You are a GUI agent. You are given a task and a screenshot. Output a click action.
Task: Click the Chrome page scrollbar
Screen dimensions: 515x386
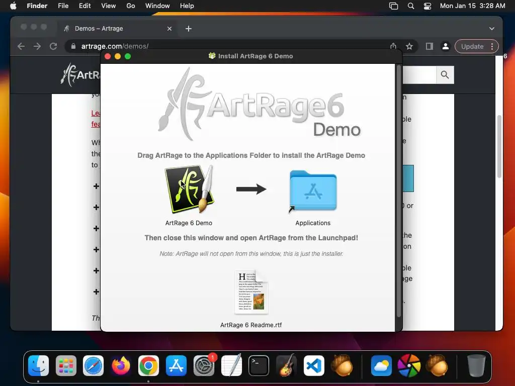click(x=499, y=146)
